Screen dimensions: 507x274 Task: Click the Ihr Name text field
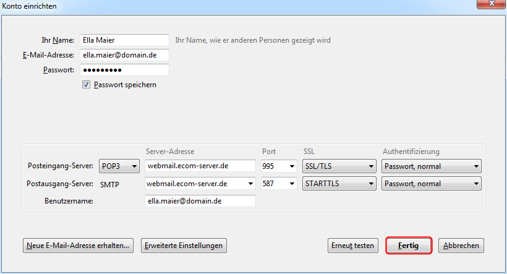pyautogui.click(x=124, y=40)
